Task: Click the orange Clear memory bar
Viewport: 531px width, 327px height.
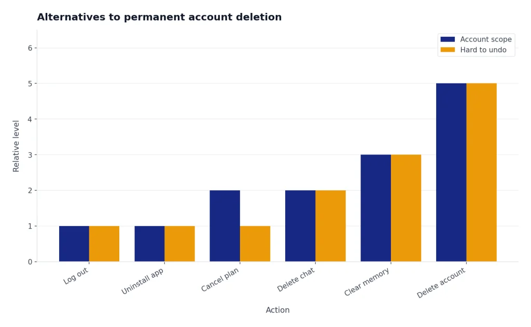Action: point(406,208)
